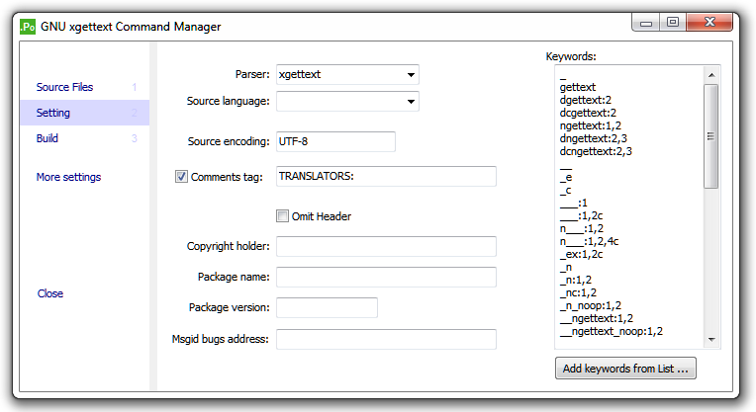Click the '__ngettext_noop:1,2' keyword line

click(x=611, y=331)
